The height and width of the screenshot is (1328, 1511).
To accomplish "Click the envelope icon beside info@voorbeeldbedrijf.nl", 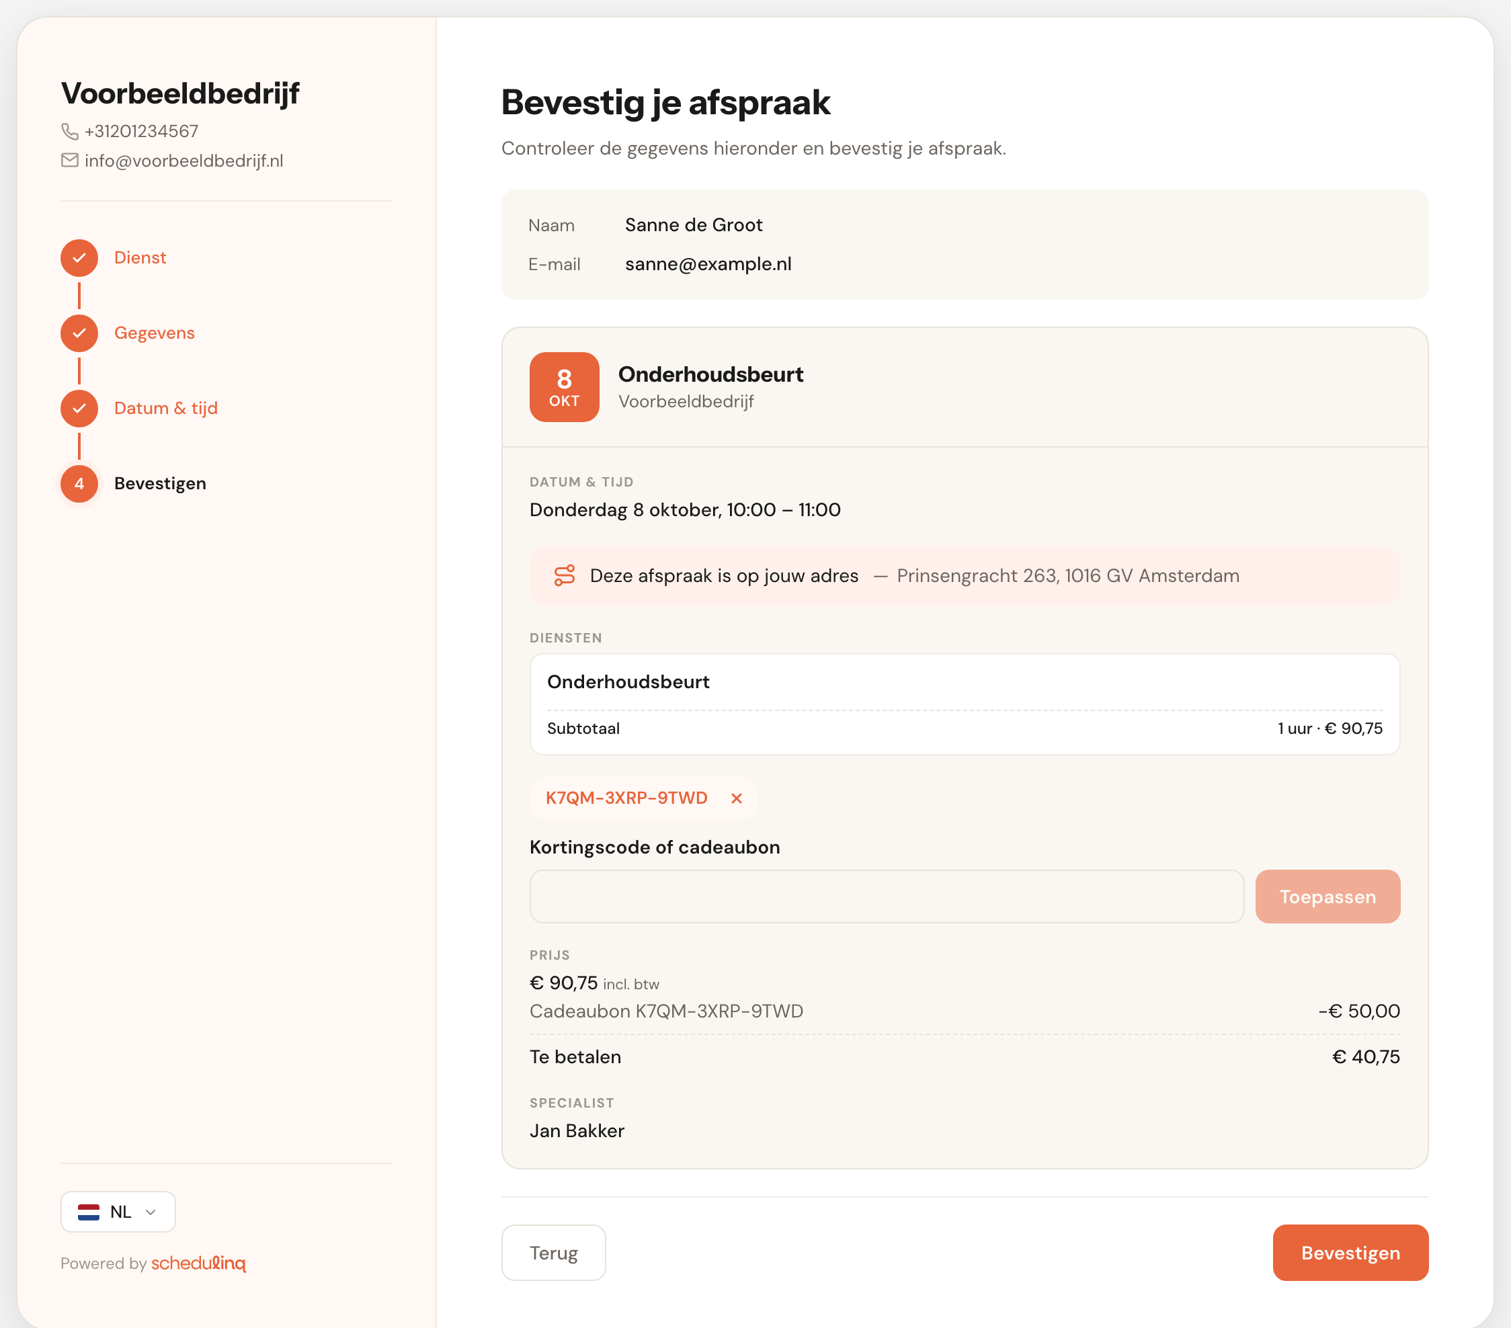I will [x=69, y=161].
